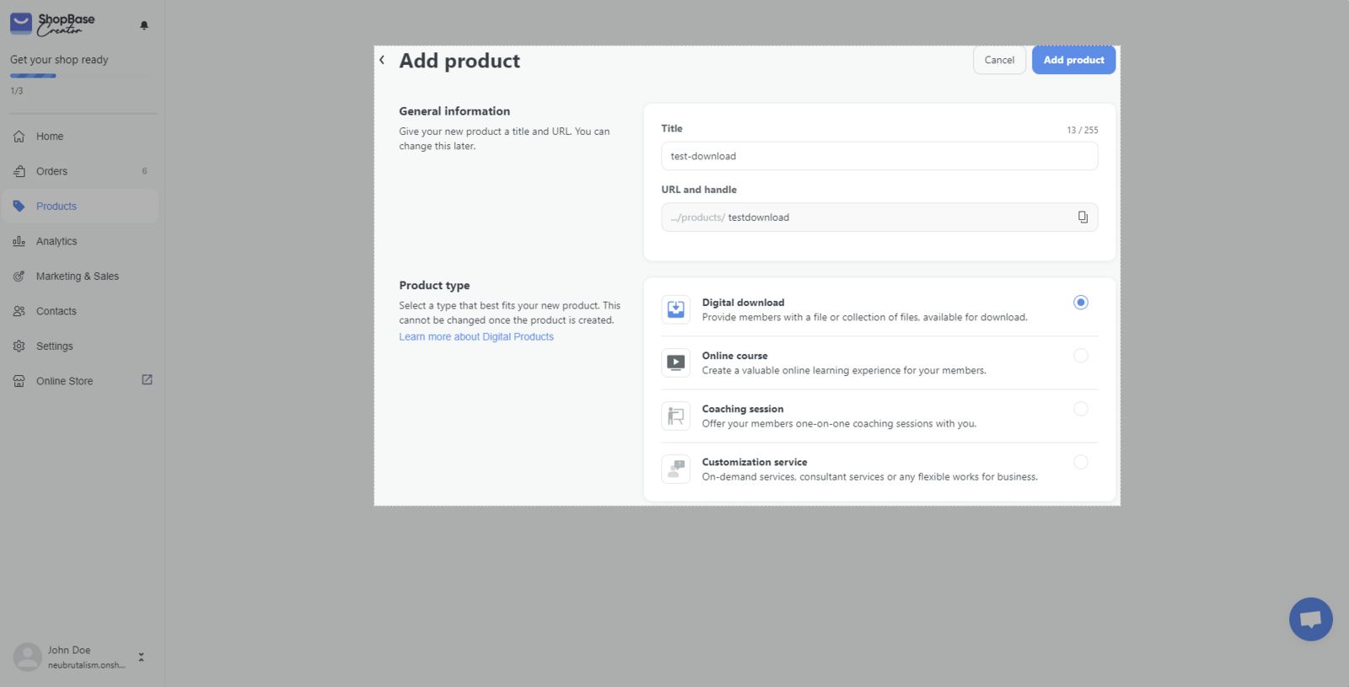The width and height of the screenshot is (1349, 687).
Task: Open the notifications bell
Action: click(144, 25)
